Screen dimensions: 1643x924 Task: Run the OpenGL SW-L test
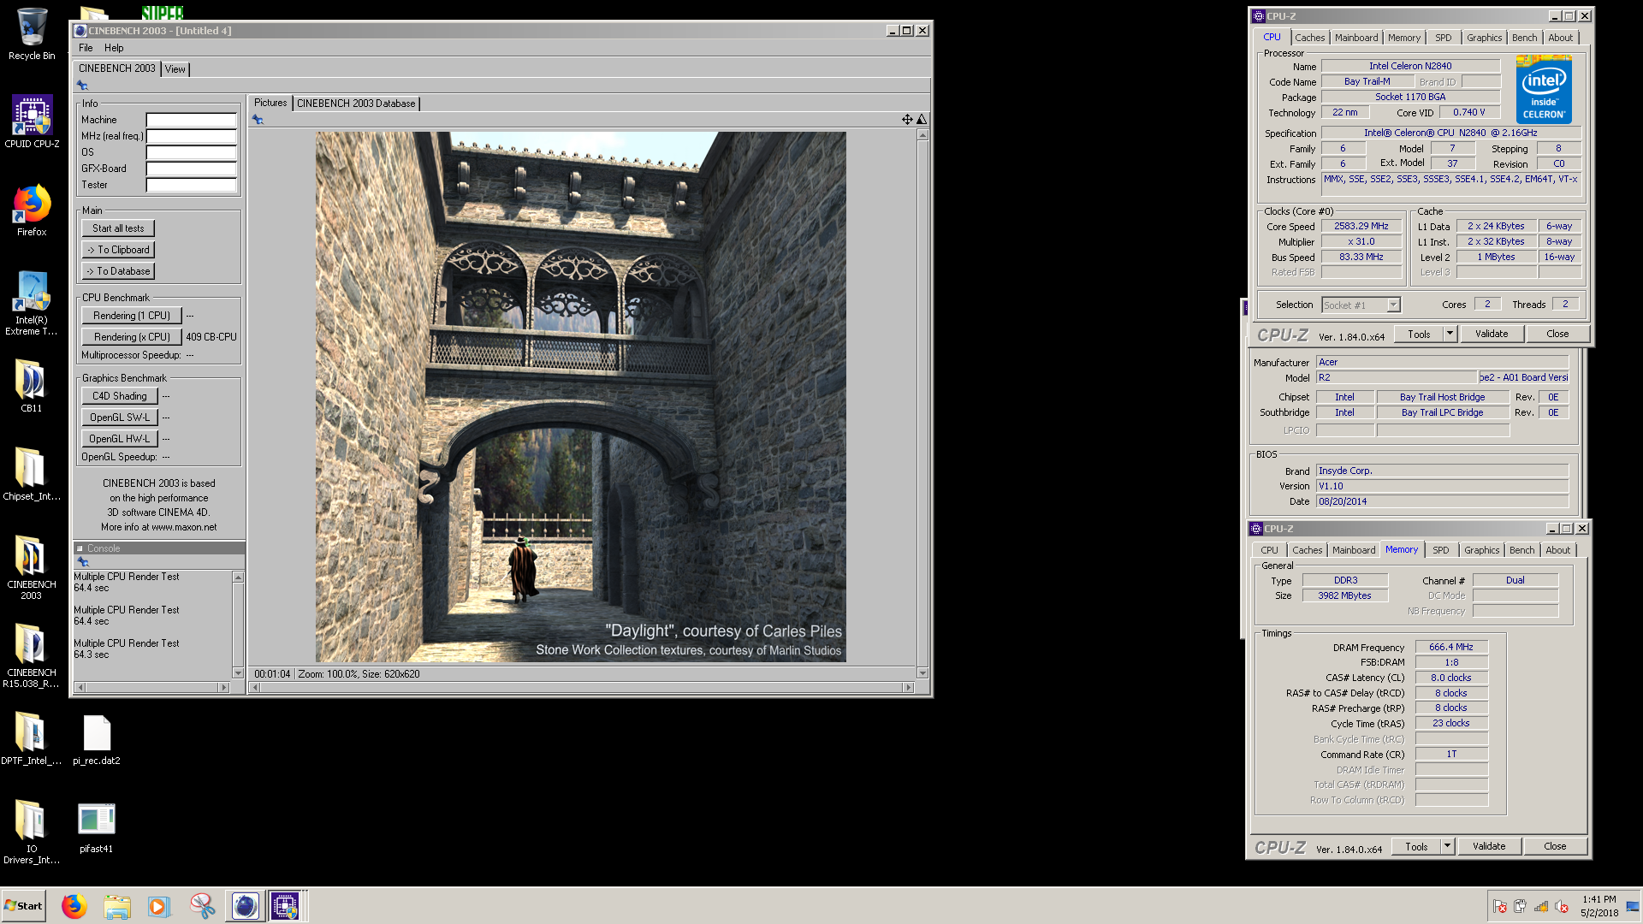(x=120, y=418)
